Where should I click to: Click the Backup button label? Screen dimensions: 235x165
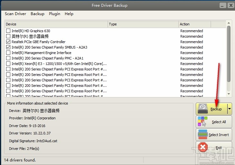(x=216, y=109)
